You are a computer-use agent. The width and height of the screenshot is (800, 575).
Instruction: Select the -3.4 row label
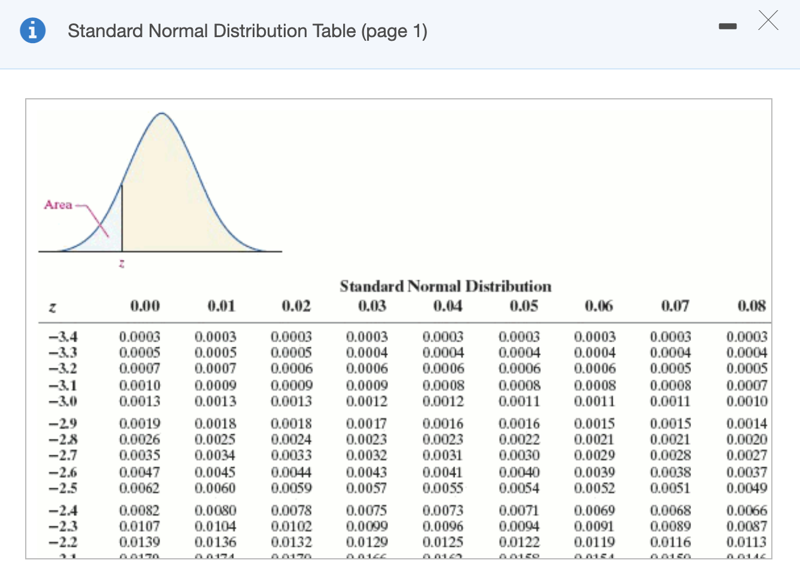pos(62,337)
